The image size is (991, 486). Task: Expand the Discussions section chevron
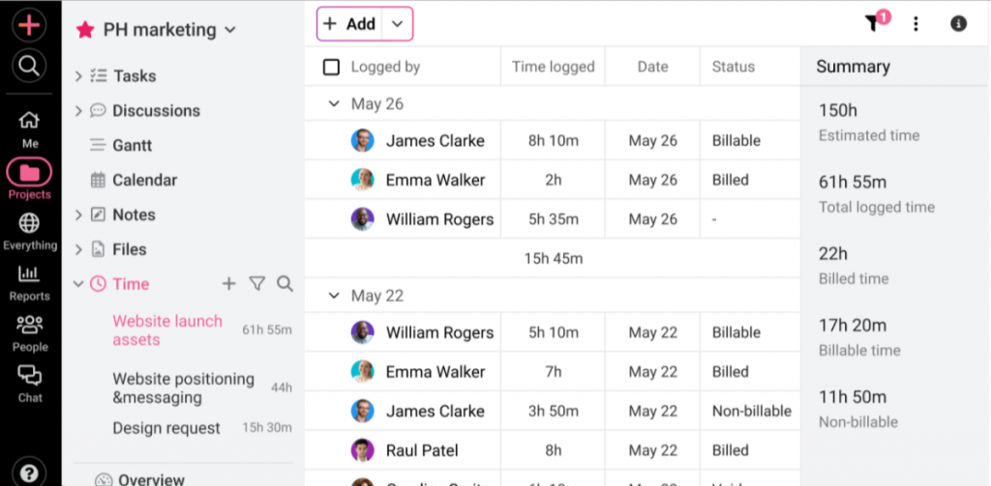[78, 110]
